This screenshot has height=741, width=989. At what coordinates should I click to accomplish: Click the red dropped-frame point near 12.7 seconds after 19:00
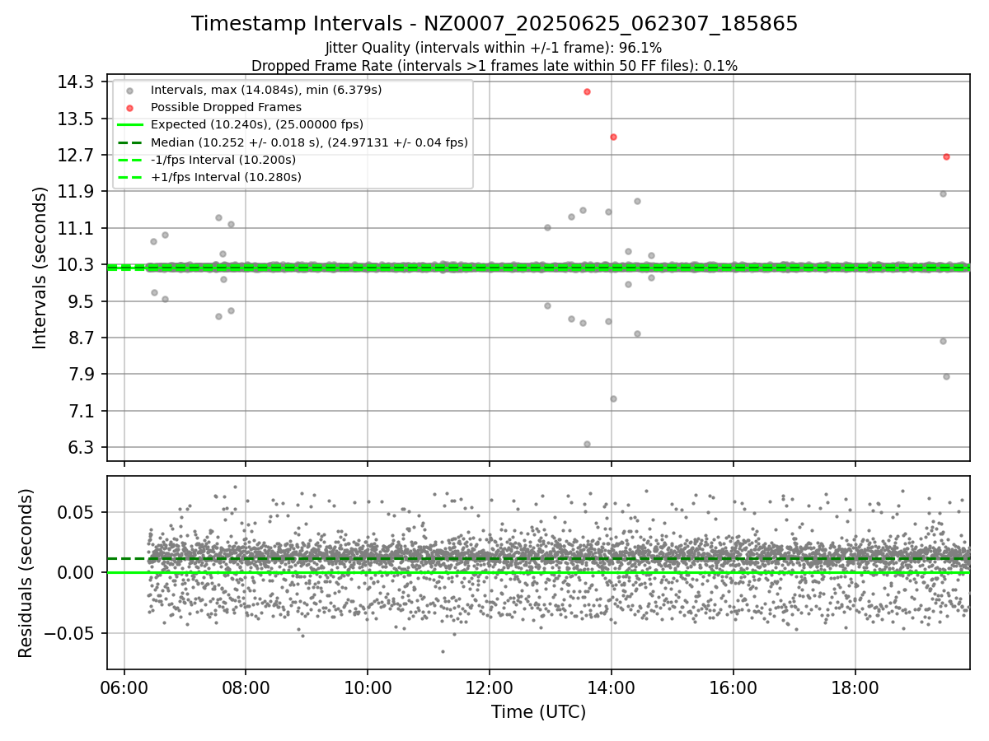tap(946, 156)
